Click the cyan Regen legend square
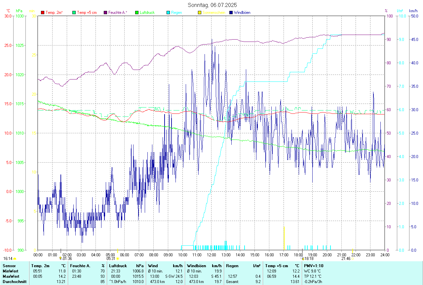 click(168, 13)
